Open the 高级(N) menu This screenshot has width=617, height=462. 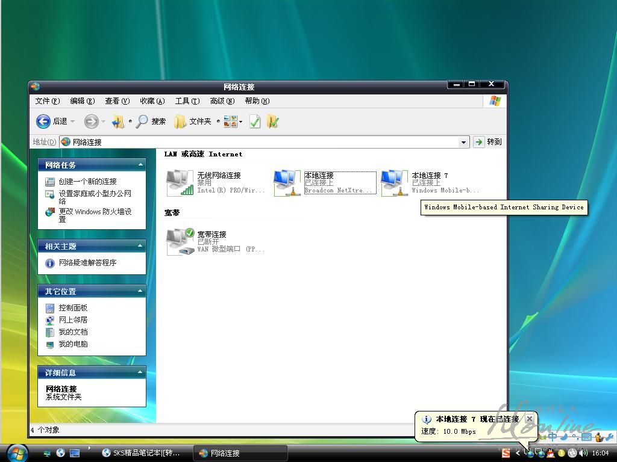tap(222, 101)
